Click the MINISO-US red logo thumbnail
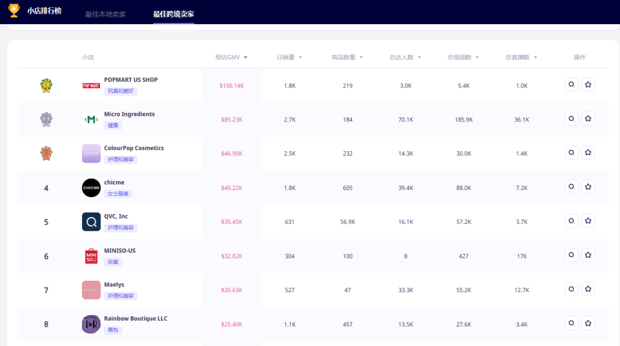 (91, 256)
